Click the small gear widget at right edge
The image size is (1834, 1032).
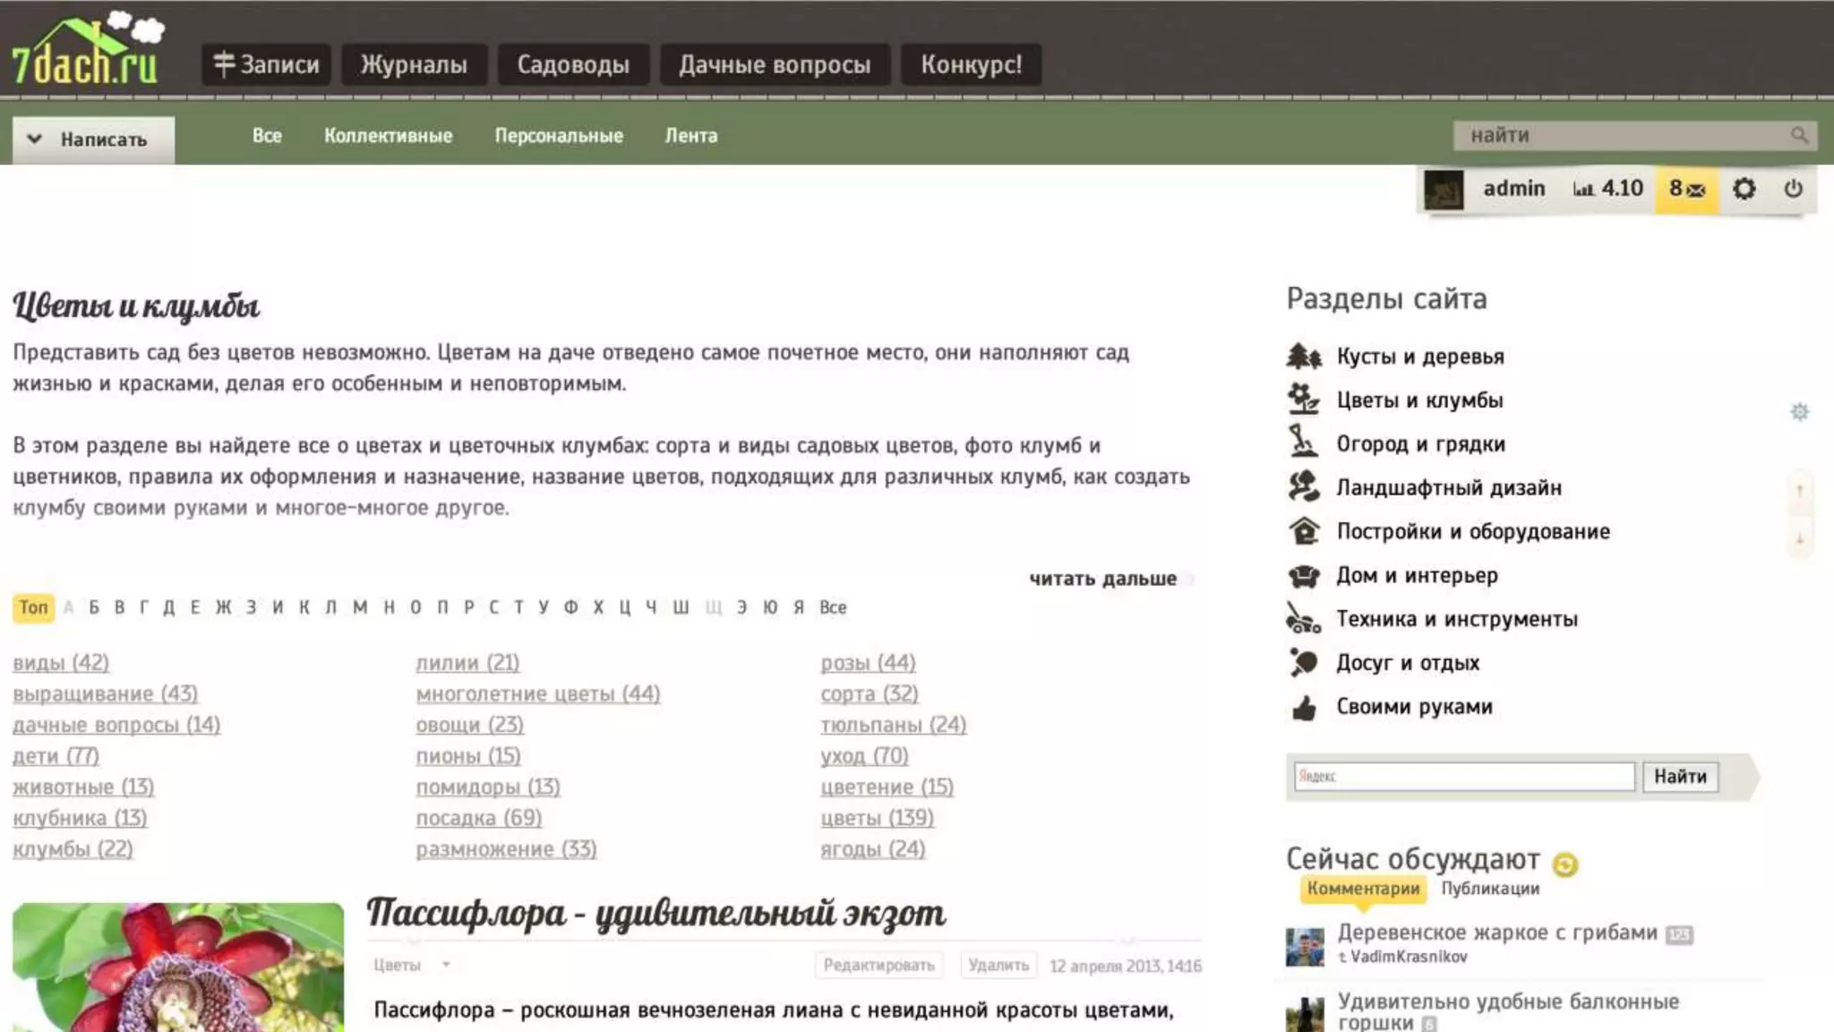1799,412
